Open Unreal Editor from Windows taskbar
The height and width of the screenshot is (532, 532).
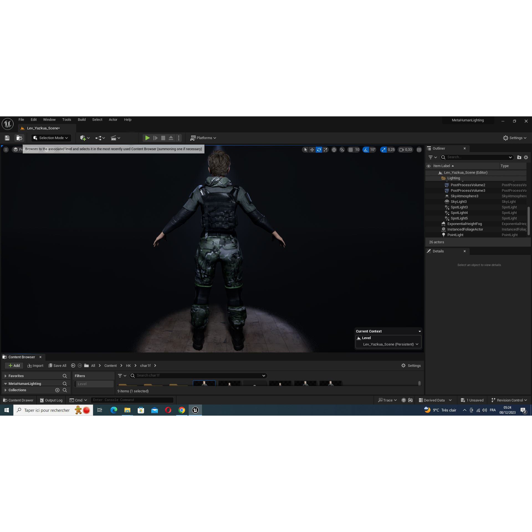coord(195,410)
